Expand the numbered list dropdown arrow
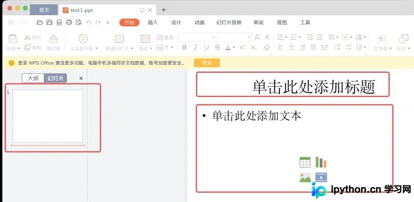Viewport: 414px width, 202px height. click(x=300, y=37)
